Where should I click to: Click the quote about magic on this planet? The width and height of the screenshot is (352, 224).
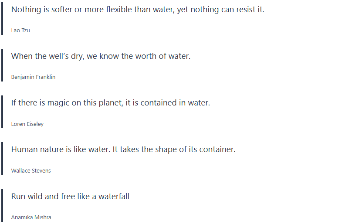tap(110, 103)
